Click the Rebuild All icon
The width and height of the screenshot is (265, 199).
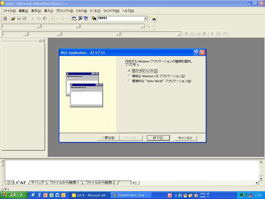tap(198, 34)
